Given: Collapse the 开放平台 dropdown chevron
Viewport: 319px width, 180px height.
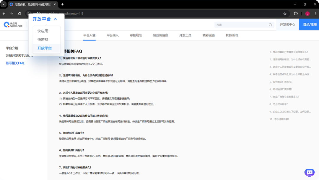Looking at the screenshot, I should coord(55,19).
